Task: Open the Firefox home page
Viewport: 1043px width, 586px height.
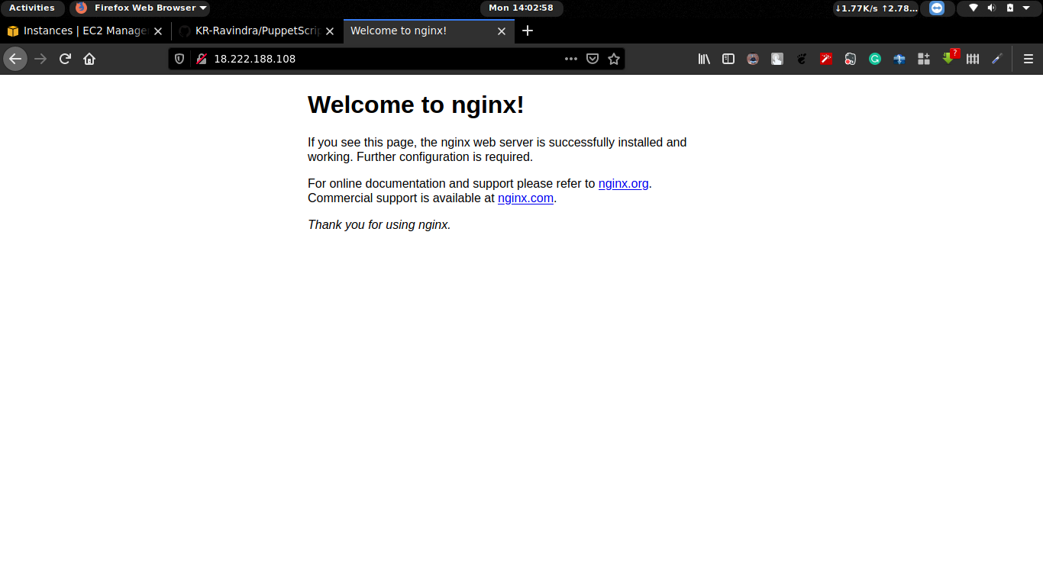Action: tap(89, 59)
